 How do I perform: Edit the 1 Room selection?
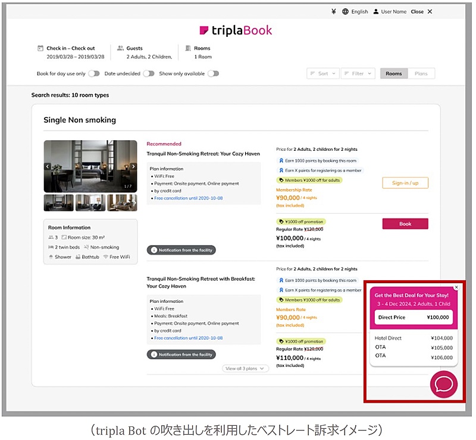pos(203,56)
